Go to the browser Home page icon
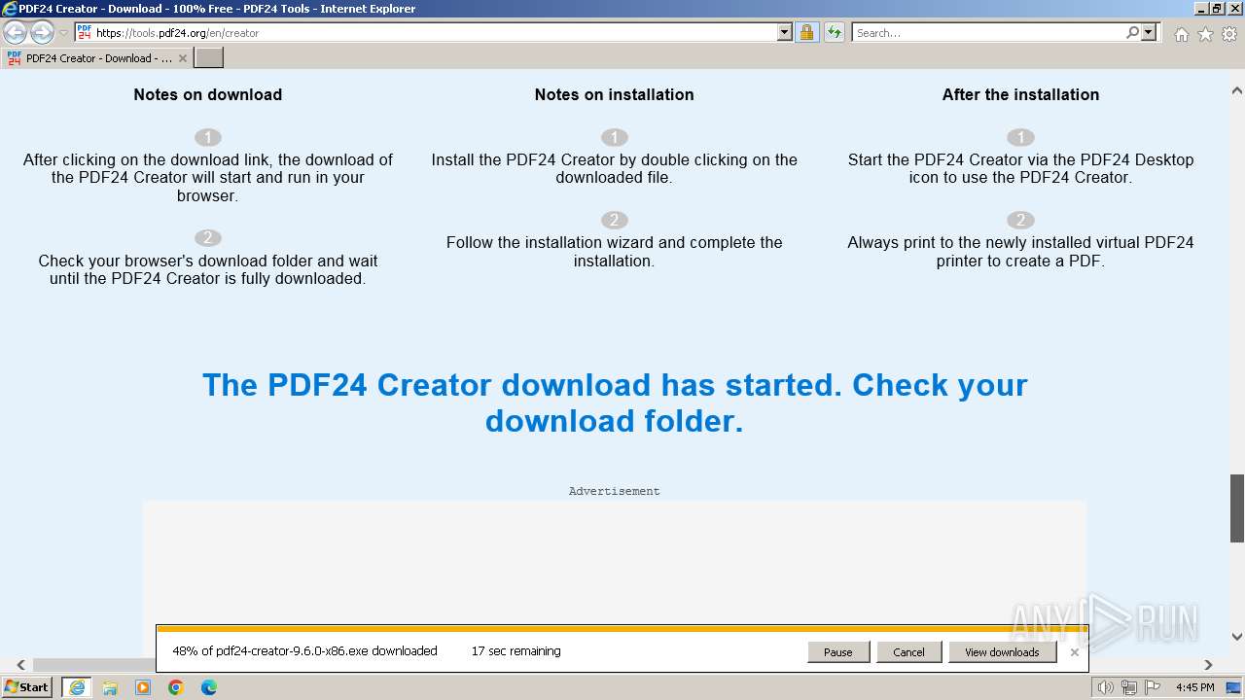Screen dimensions: 1245x700 (1181, 34)
